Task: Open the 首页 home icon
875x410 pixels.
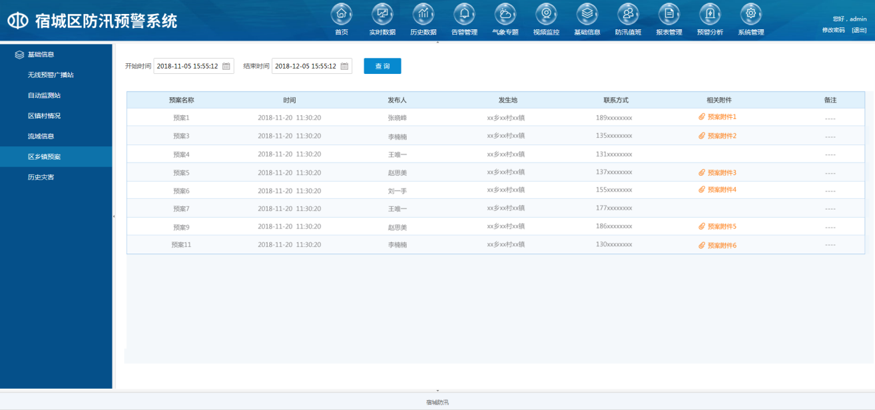Action: [341, 14]
